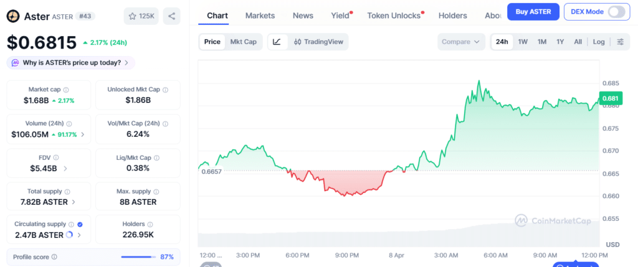This screenshot has width=638, height=267.
Task: Switch chart to Mkt Cap view
Action: coord(243,42)
